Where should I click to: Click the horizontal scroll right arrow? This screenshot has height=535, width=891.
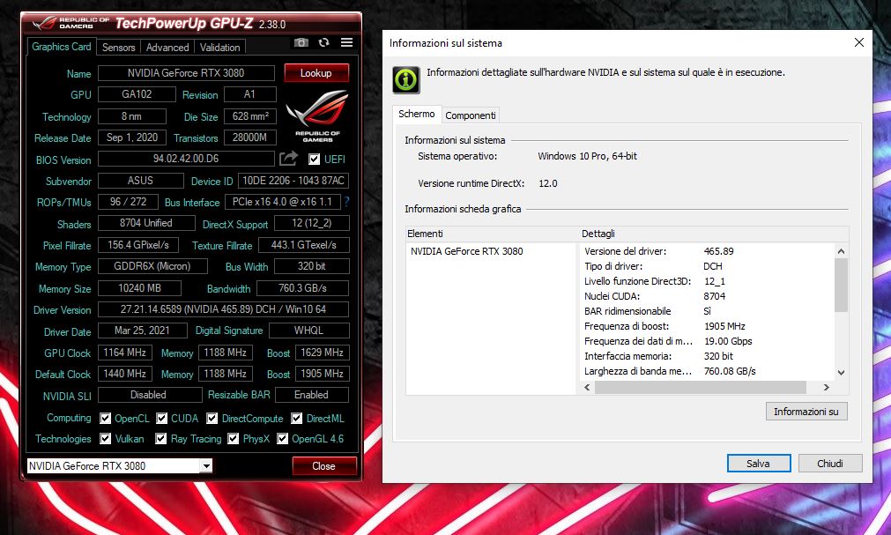pos(827,387)
